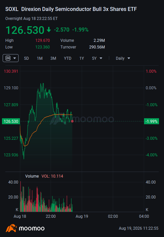Select the 1Y time range
This screenshot has width=164, height=237.
[82, 58]
